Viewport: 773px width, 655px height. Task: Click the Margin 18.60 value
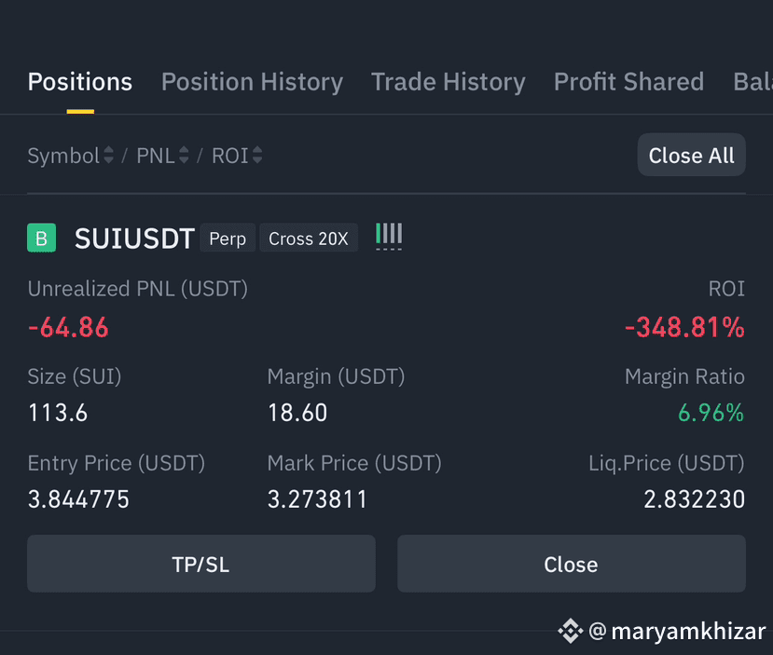tap(297, 413)
